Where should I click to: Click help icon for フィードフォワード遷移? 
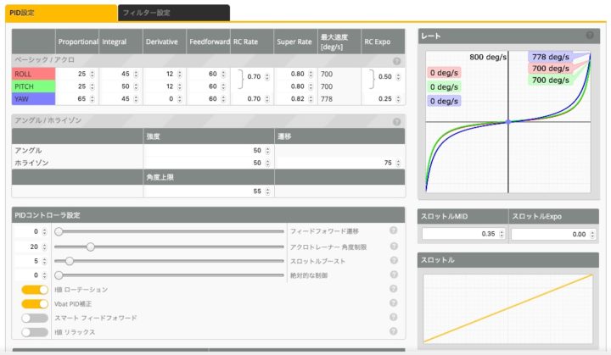393,231
